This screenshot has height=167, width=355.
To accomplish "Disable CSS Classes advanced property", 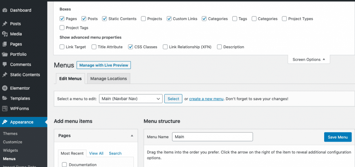I will click(130, 47).
